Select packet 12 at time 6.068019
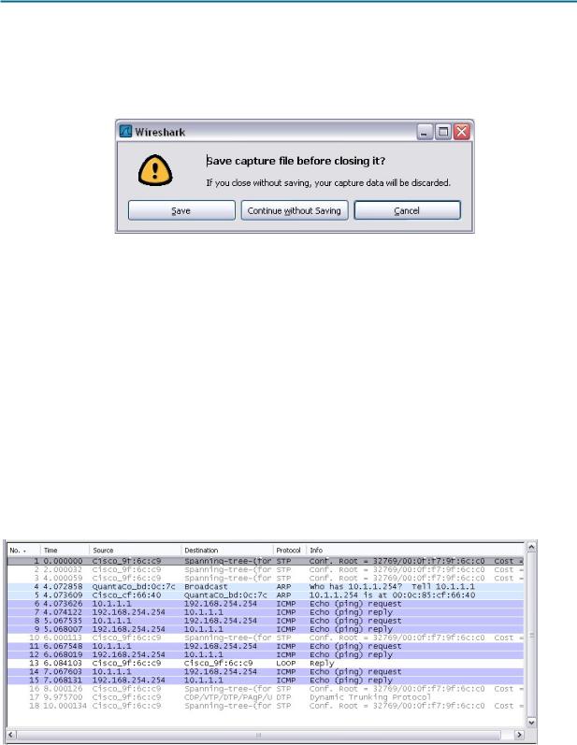The width and height of the screenshot is (577, 745). (266, 654)
